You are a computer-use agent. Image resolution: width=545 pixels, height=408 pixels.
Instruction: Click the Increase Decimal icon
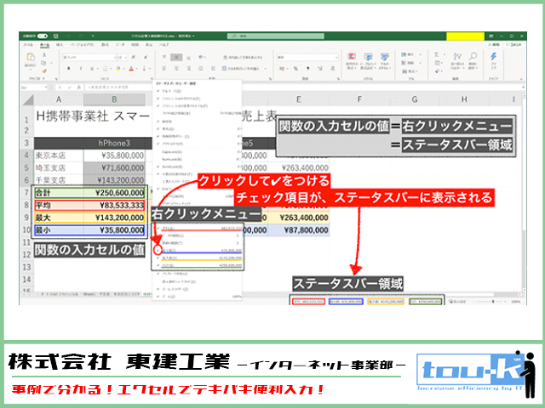click(x=320, y=69)
